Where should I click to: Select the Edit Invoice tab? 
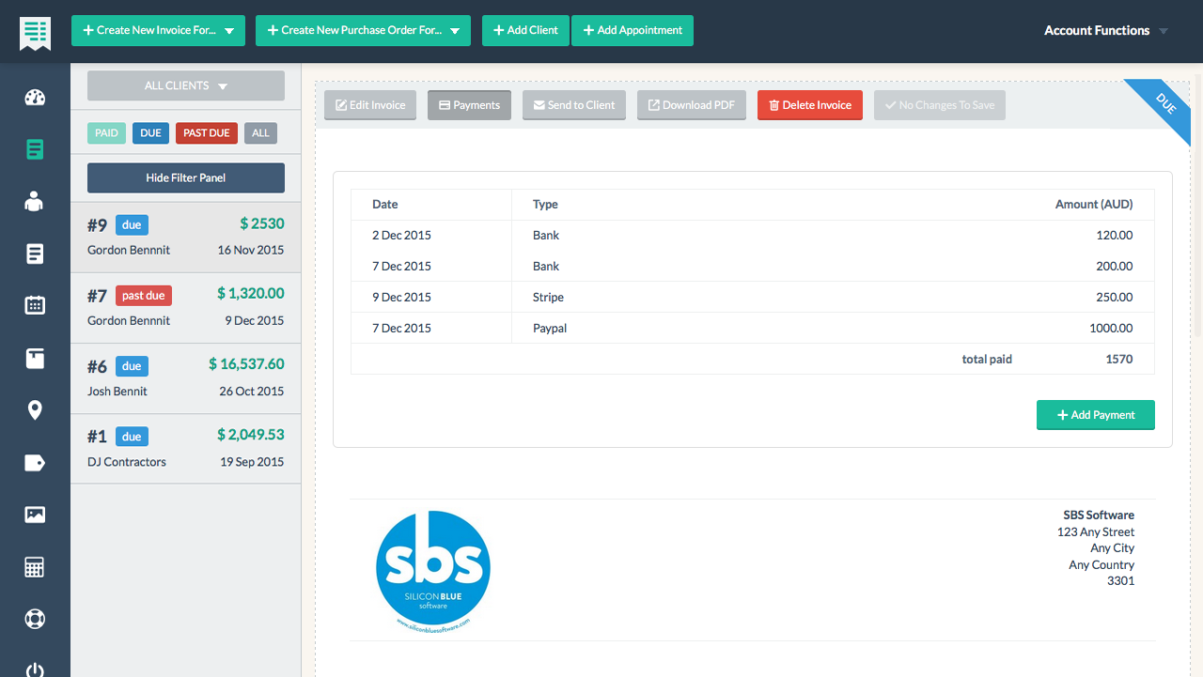click(369, 104)
